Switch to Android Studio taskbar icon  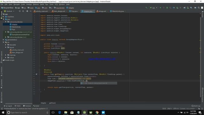(84, 112)
